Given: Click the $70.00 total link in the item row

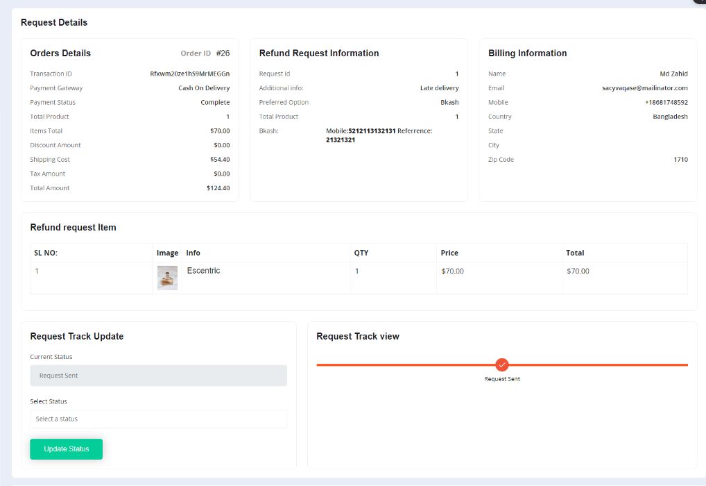Looking at the screenshot, I should [x=577, y=271].
